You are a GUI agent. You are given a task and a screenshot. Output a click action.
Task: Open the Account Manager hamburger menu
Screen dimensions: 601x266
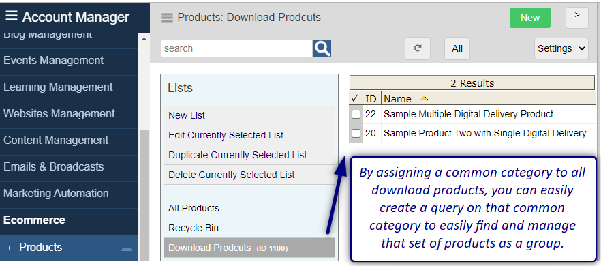click(x=12, y=16)
